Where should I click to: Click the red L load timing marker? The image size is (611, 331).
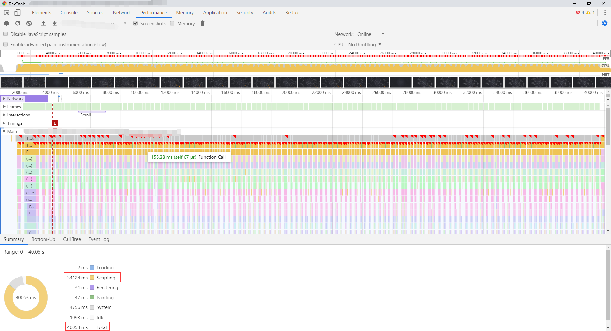pos(55,123)
